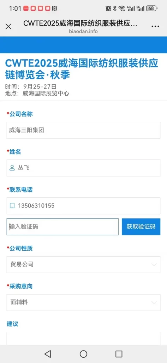The width and height of the screenshot is (167, 363).
Task: Tap the battery indicator in status bar
Action: (x=152, y=9)
